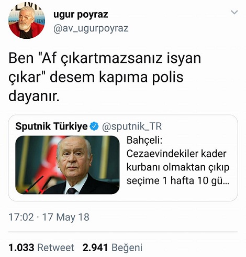Open the display name ugur poyraz

point(81,15)
